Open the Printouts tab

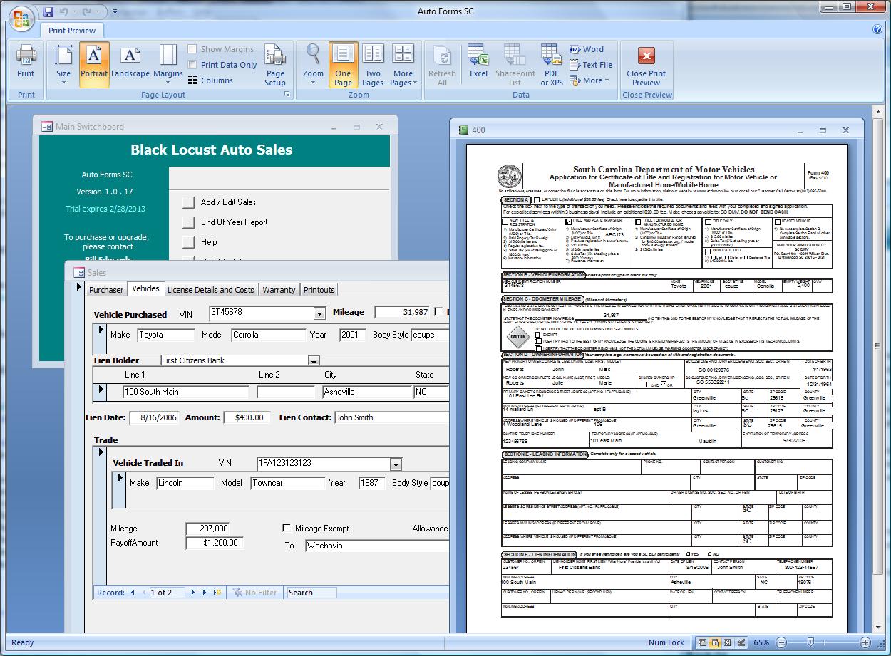[319, 290]
